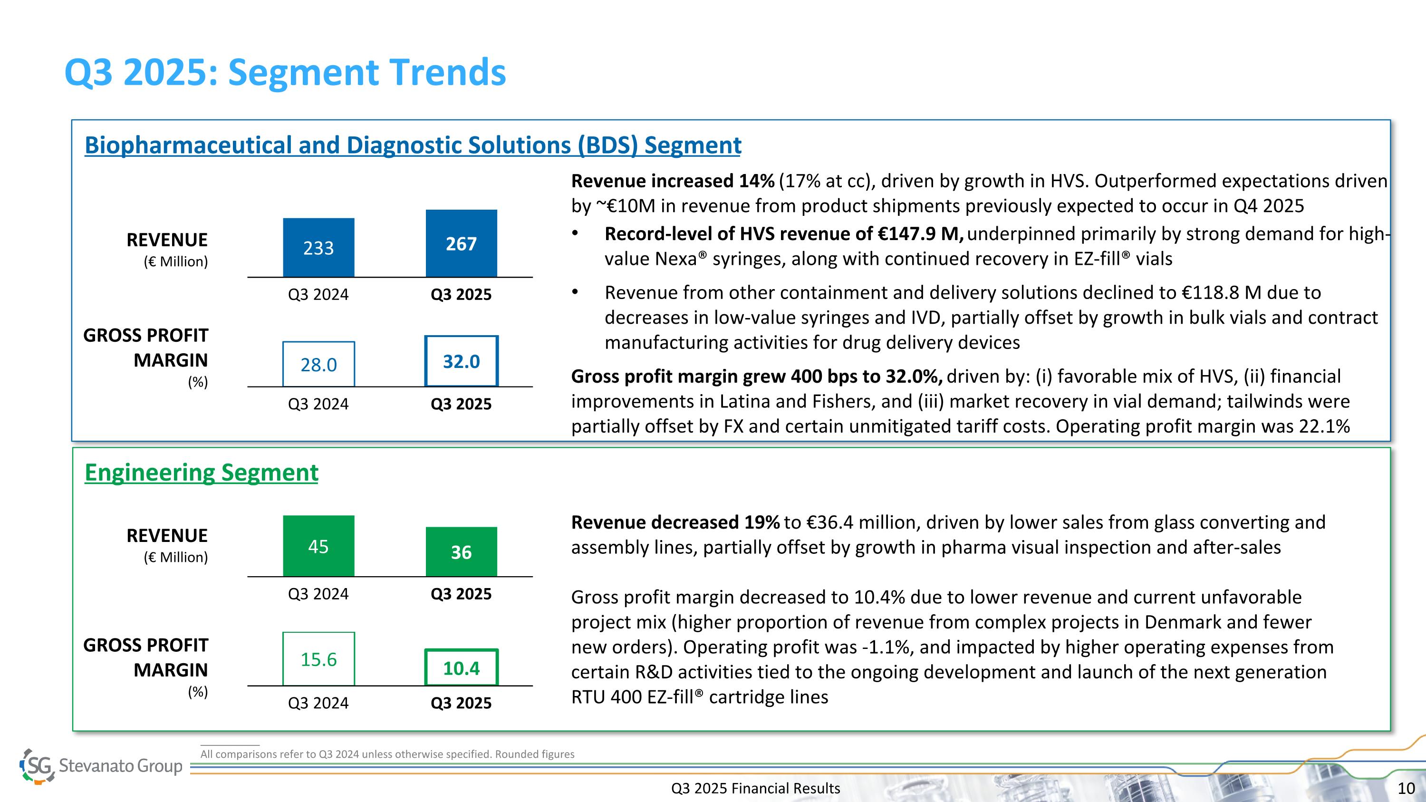Screen dimensions: 1426x802
Task: Click the BDS 28.0 gross margin box
Action: coord(318,364)
